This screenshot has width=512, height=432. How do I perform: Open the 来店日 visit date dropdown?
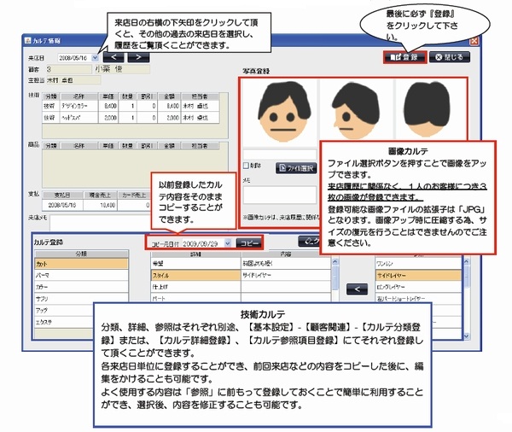coord(94,57)
